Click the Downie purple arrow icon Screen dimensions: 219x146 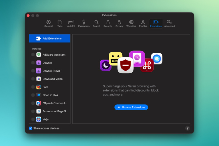click(38, 63)
